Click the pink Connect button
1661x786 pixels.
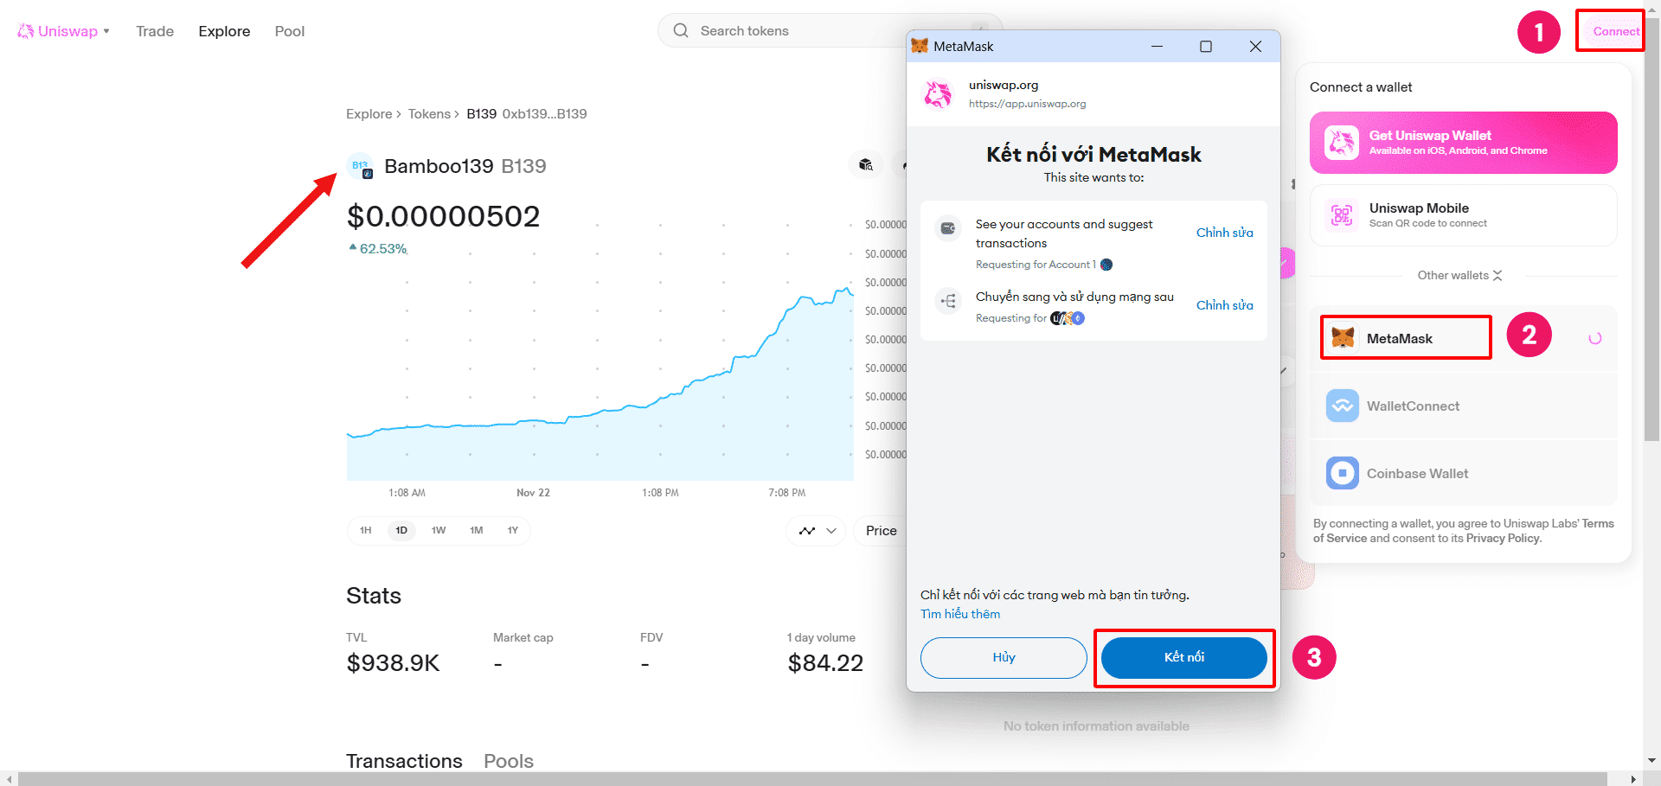[1616, 31]
